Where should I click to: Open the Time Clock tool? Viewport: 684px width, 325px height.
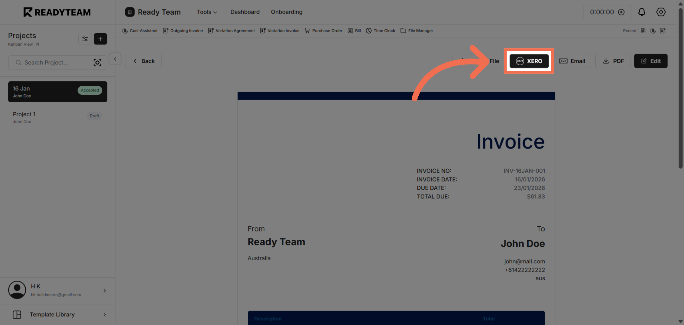pyautogui.click(x=380, y=31)
